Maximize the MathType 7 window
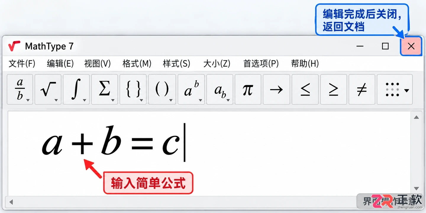426x213 pixels. (385, 46)
